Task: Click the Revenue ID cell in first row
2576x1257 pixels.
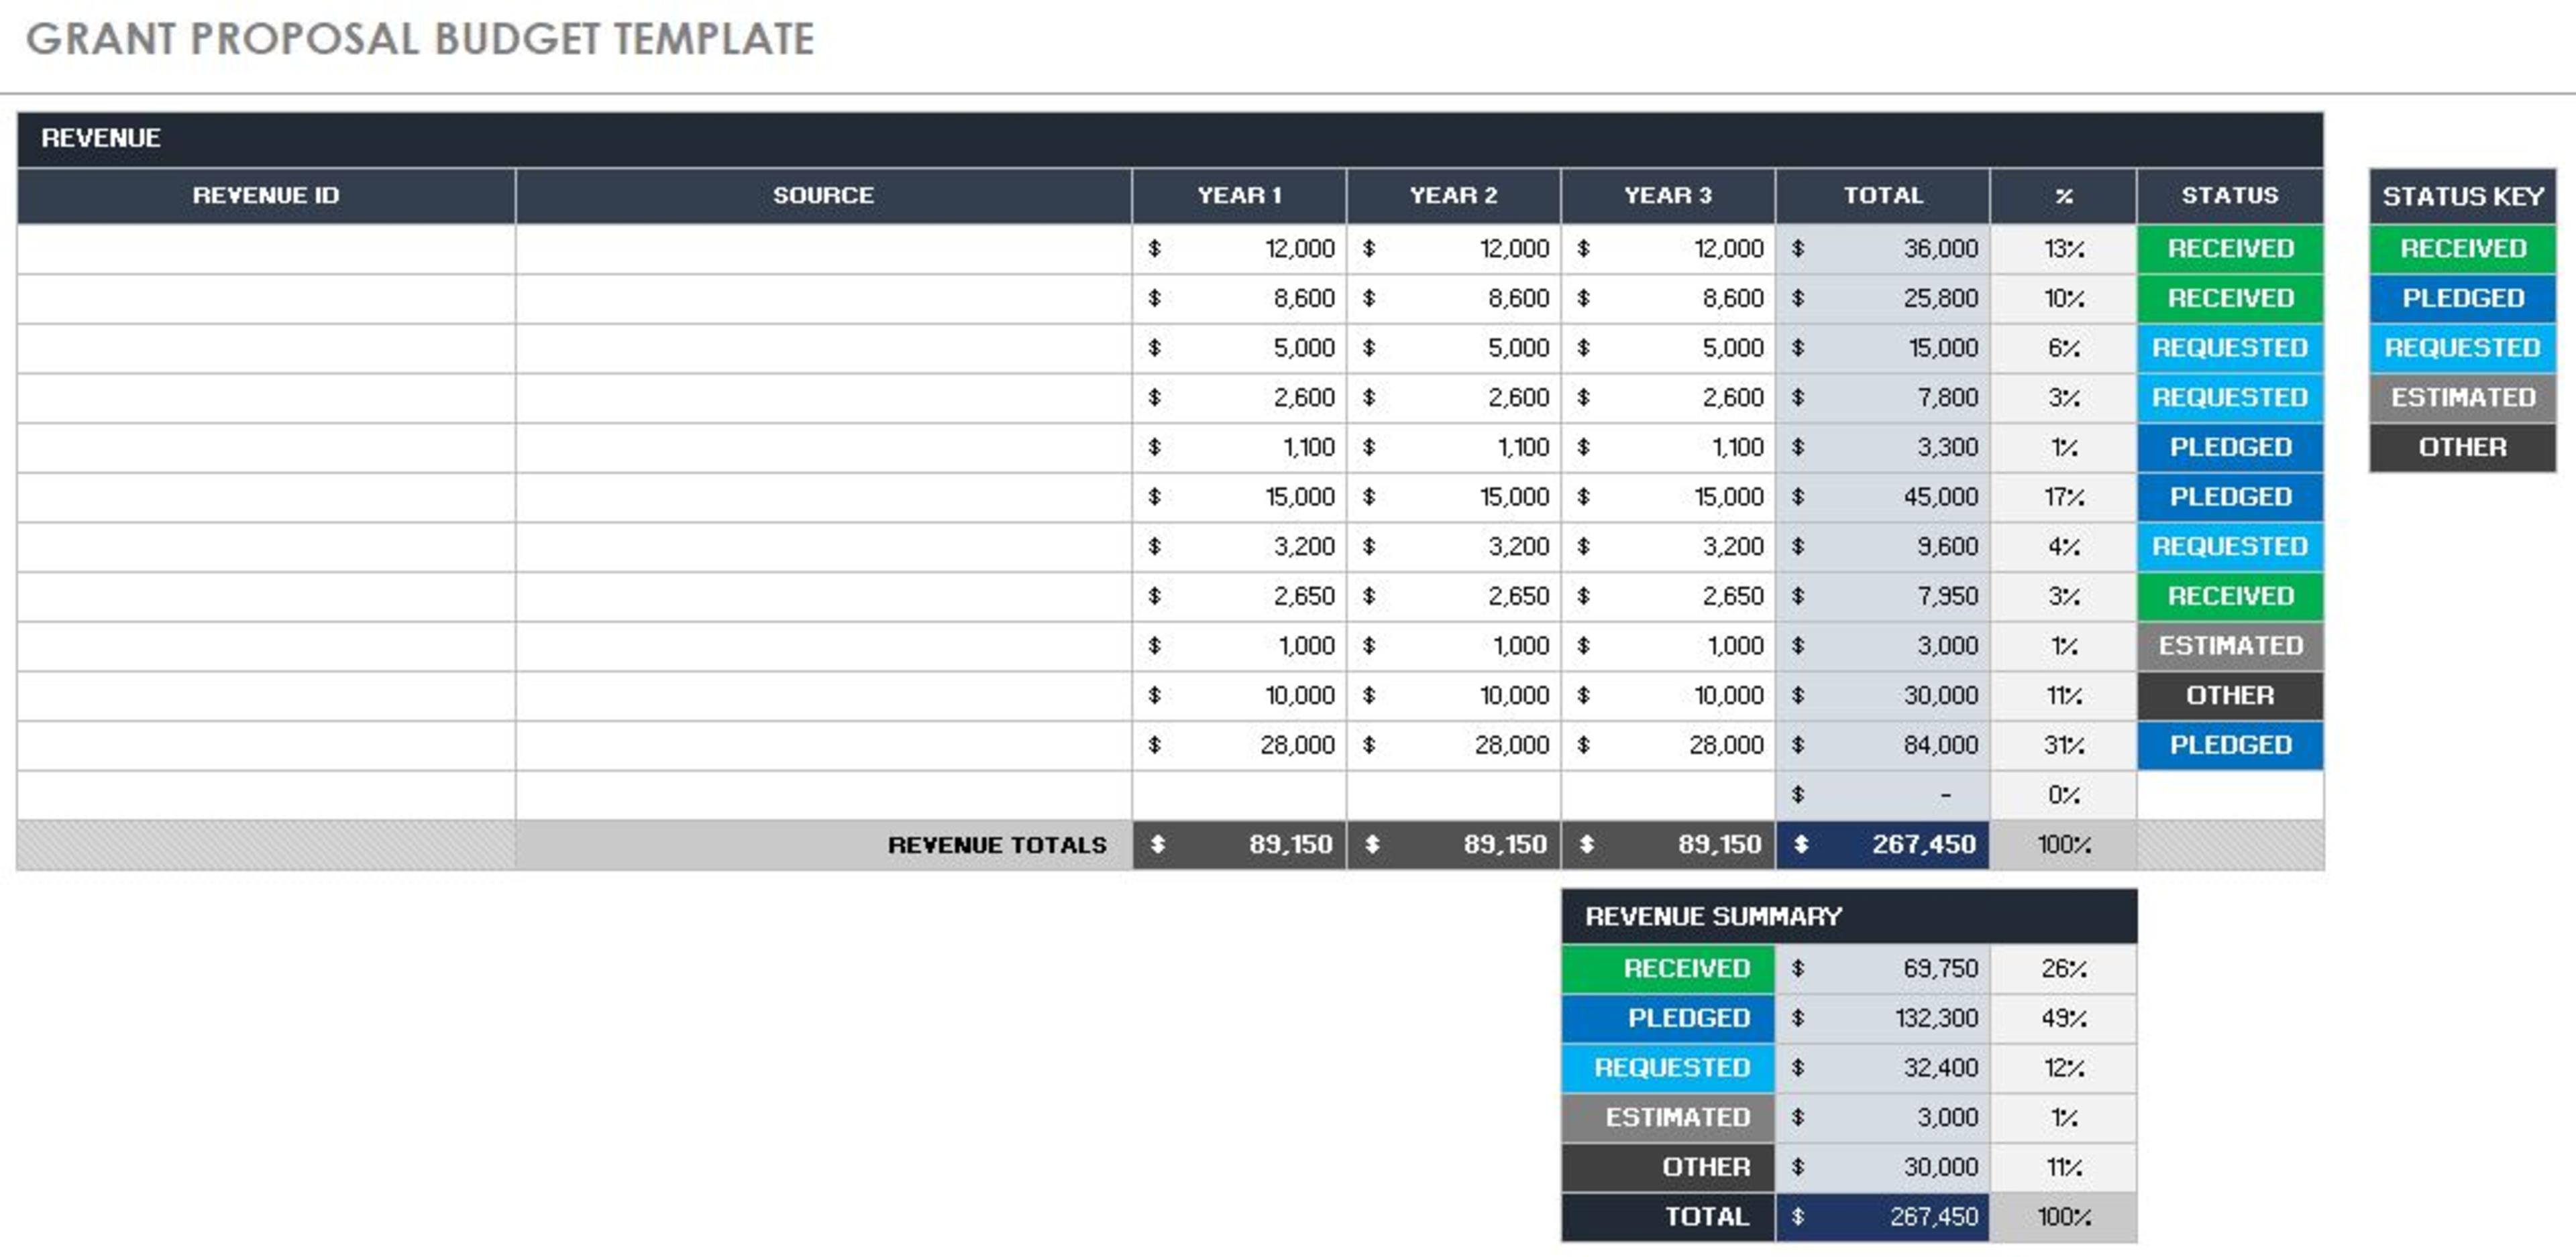Action: tap(266, 248)
